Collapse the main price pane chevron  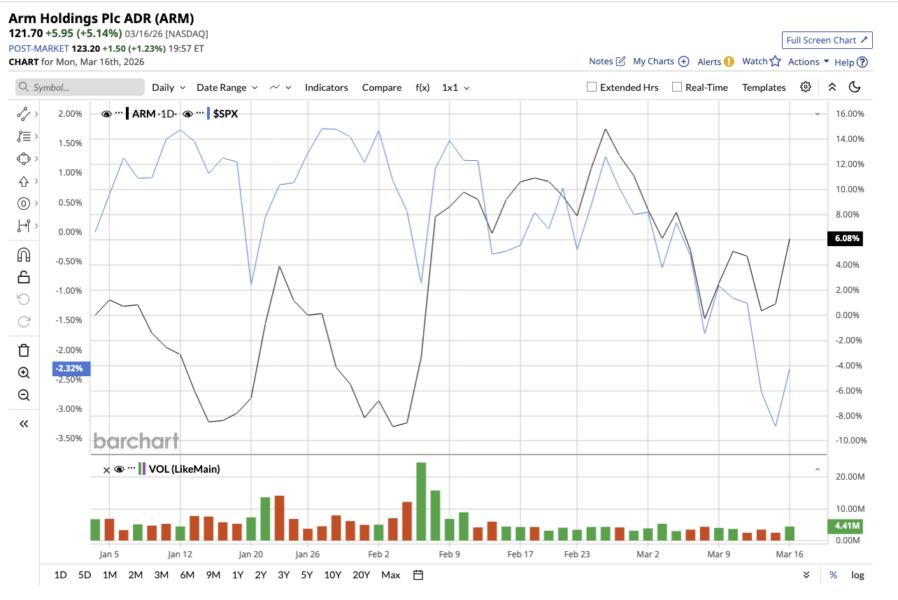click(x=817, y=113)
